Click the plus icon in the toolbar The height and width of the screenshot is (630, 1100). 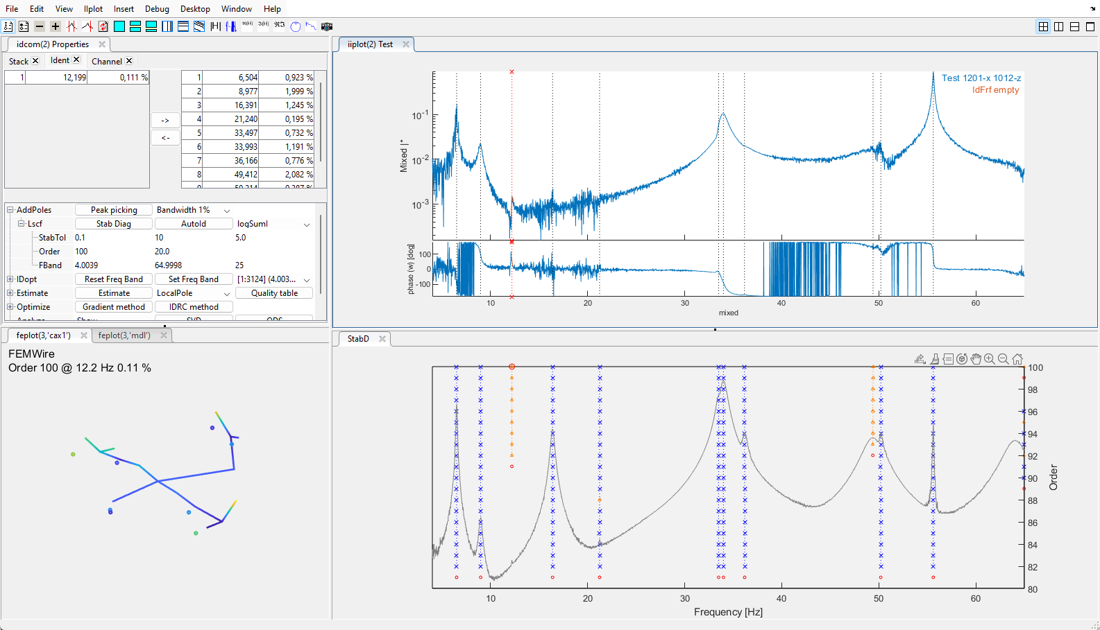point(56,26)
